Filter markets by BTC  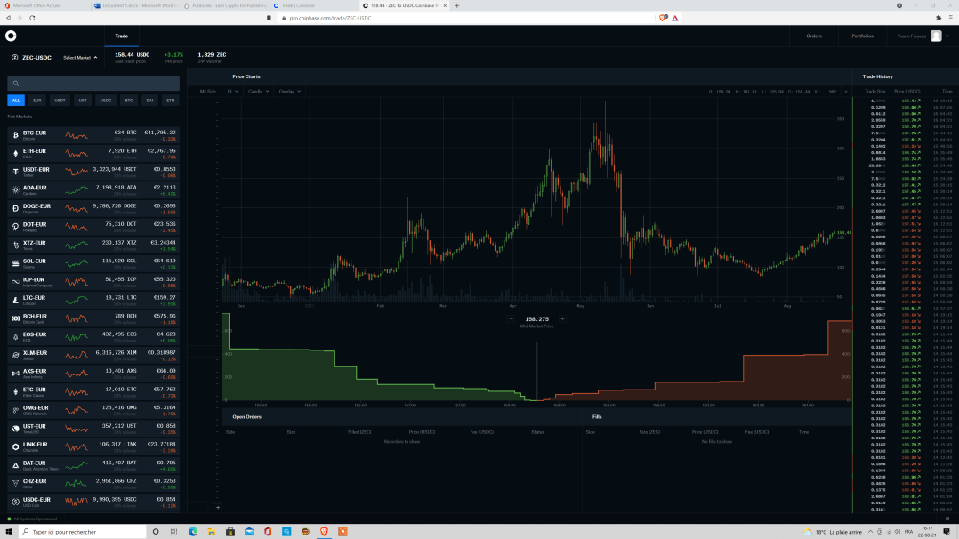[x=128, y=101]
